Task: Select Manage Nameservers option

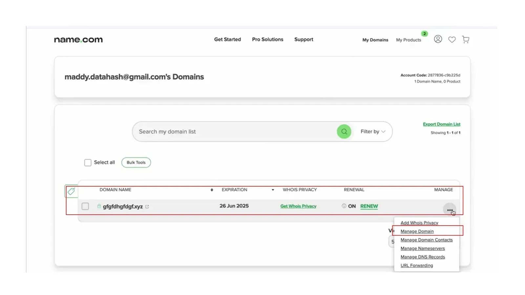Action: point(422,248)
